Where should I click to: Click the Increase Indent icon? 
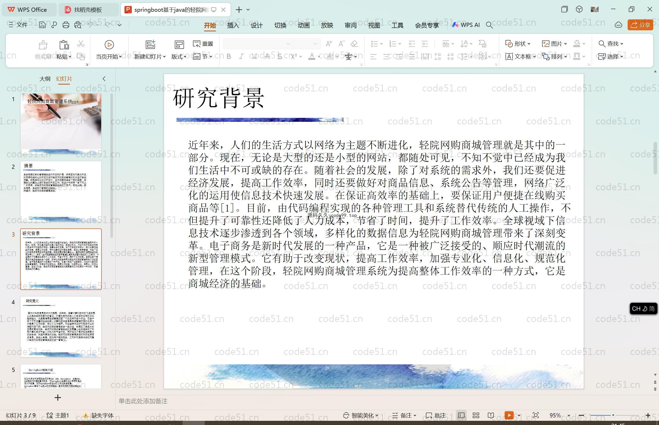coord(425,44)
